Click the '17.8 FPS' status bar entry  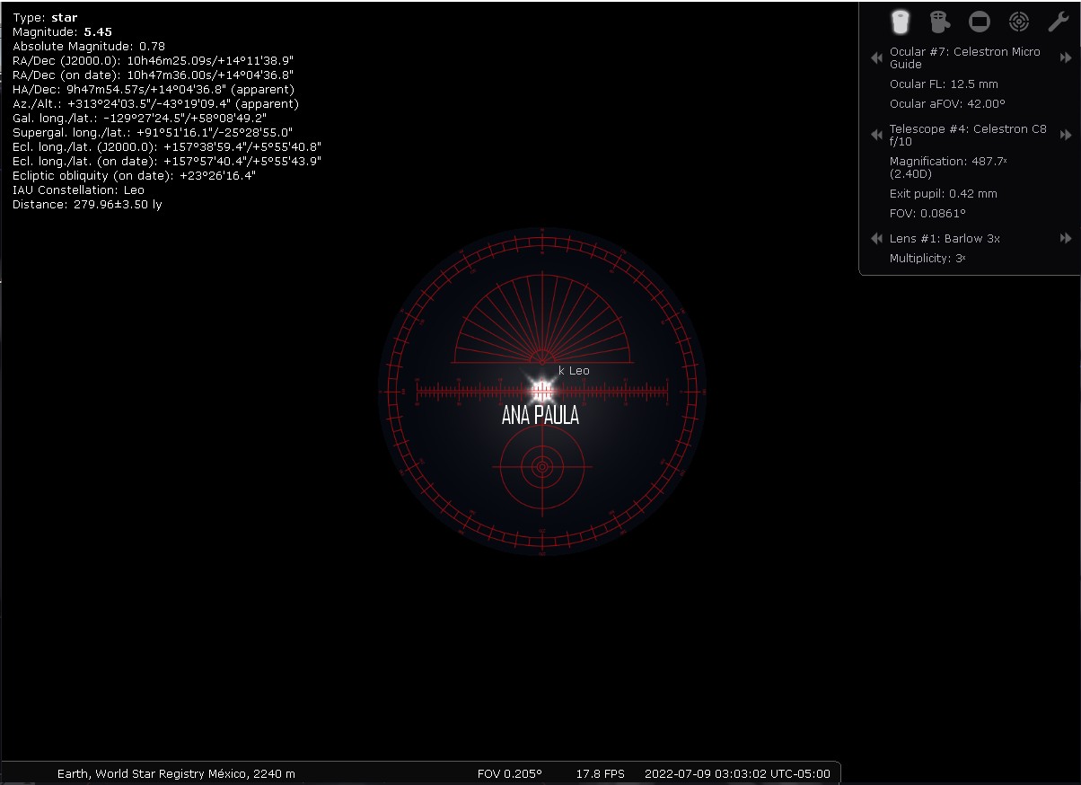[x=601, y=773]
